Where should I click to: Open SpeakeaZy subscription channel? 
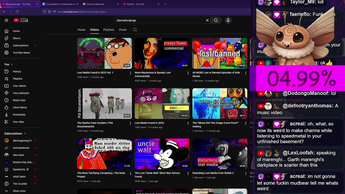point(21,169)
